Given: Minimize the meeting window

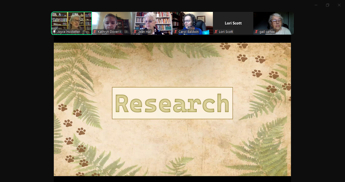Looking at the screenshot, I should coord(316,5).
